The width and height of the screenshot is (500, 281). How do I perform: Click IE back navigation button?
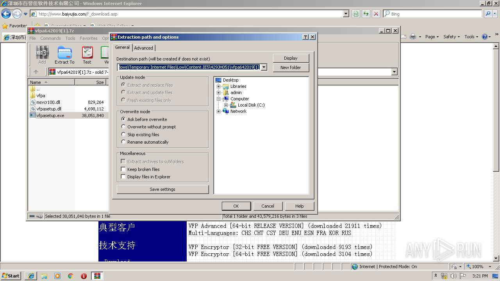tap(6, 14)
